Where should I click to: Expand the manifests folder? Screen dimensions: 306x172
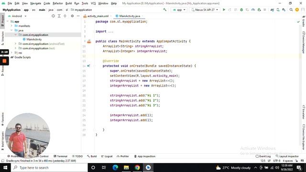(x=11, y=26)
